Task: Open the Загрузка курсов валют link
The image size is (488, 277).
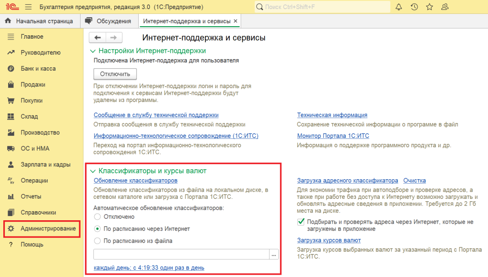Action: (x=329, y=240)
